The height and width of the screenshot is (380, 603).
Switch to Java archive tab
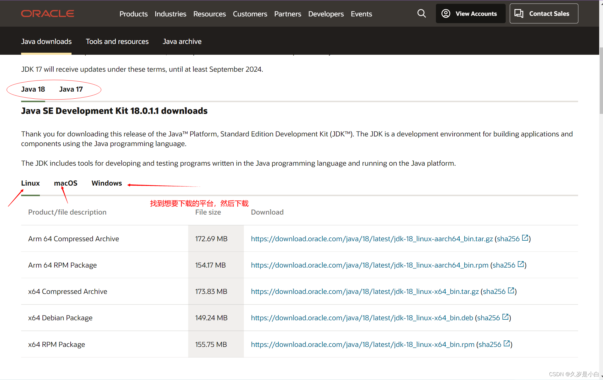tap(182, 41)
